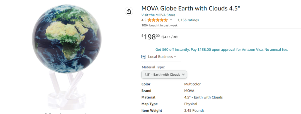Viewport: 301px width, 114px height.
Task: Expand the chevron next to the star rating
Action: (171, 20)
